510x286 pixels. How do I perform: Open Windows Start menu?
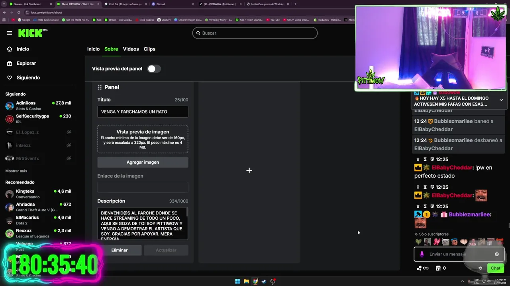tap(237, 281)
